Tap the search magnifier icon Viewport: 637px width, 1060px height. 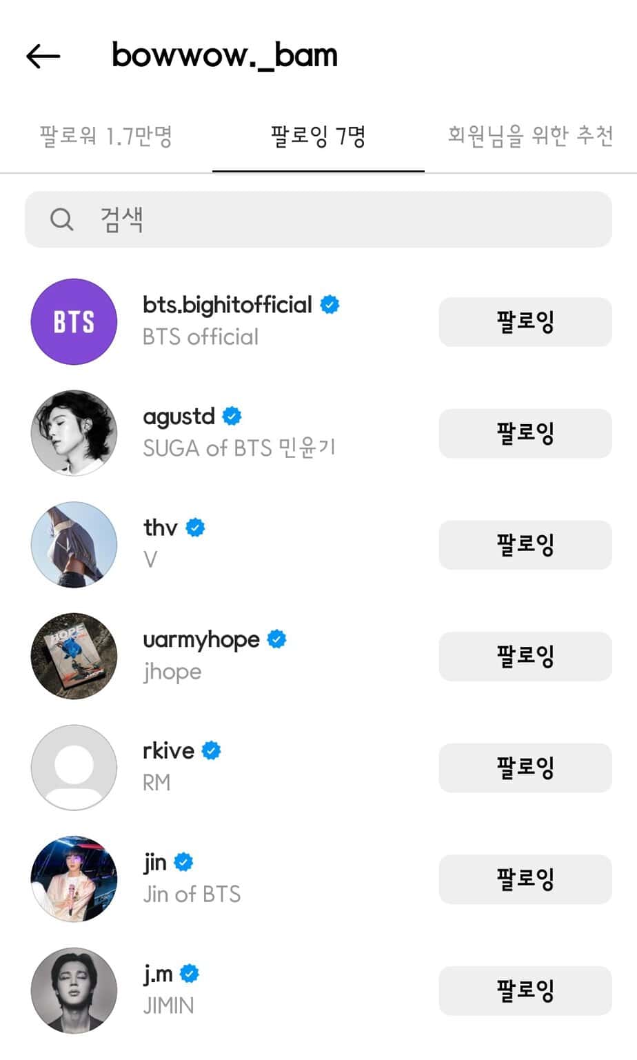pyautogui.click(x=61, y=219)
